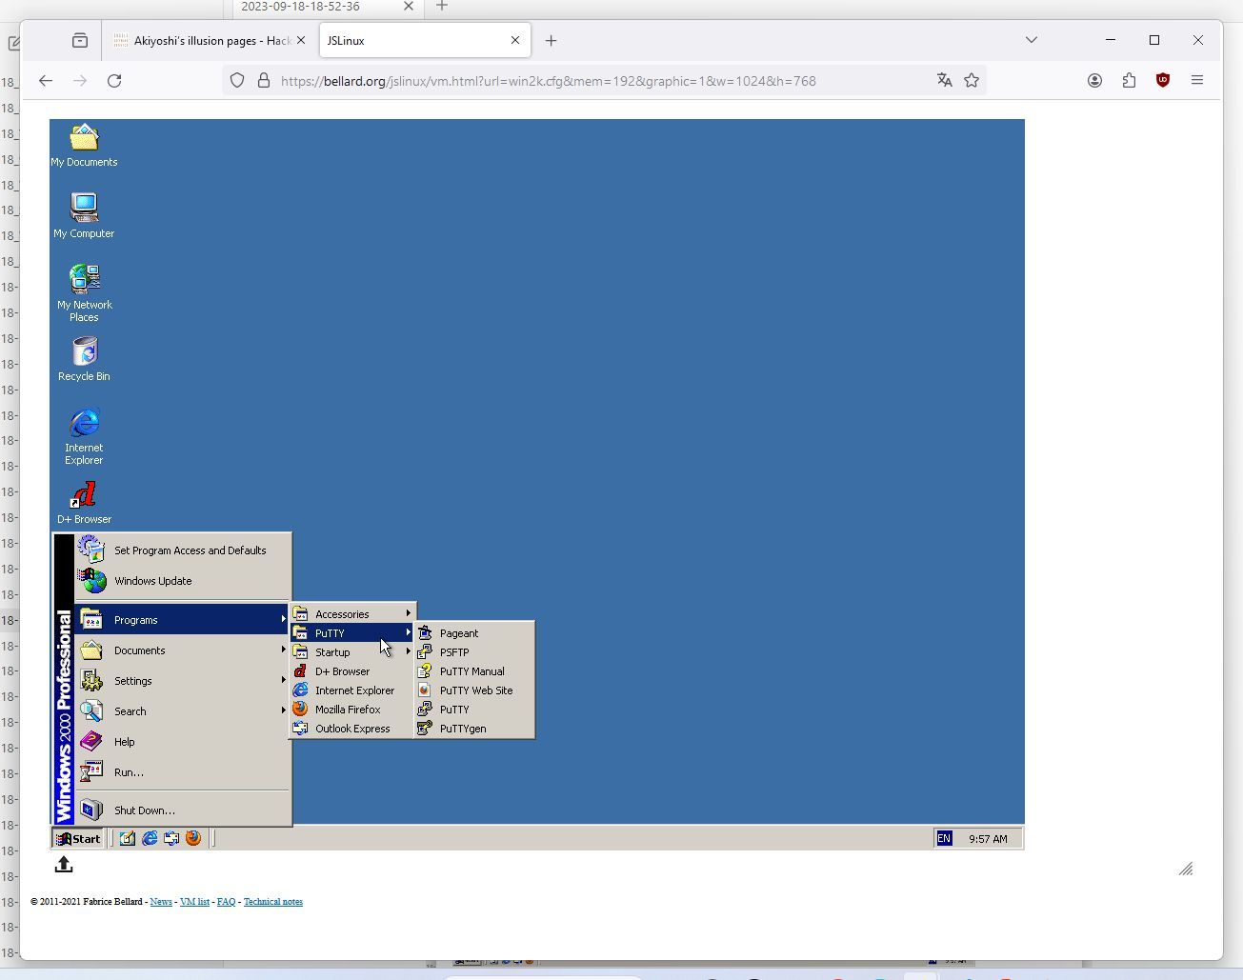Click the translate page icon

pos(944,81)
